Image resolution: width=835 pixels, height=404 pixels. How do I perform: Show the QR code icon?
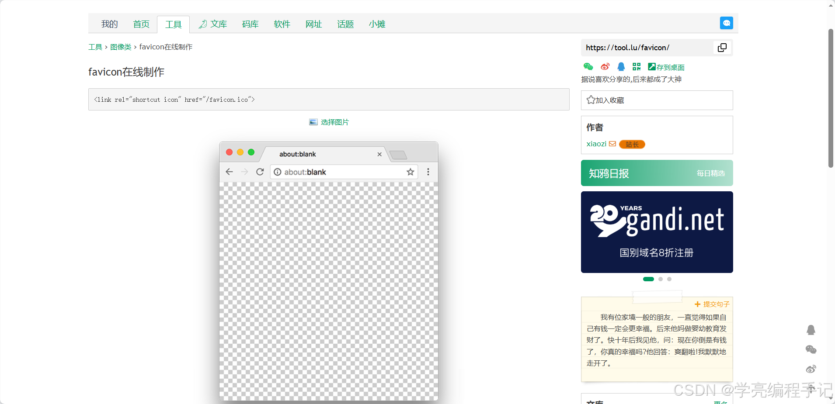tap(637, 67)
